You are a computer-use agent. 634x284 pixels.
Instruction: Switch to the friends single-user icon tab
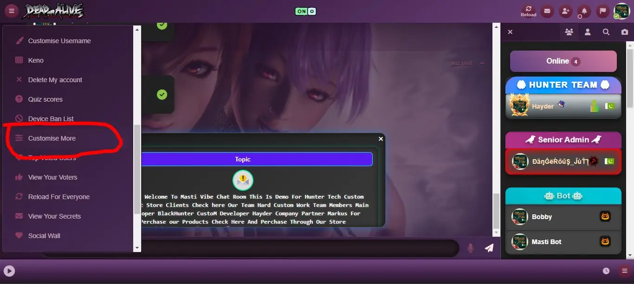tap(588, 32)
